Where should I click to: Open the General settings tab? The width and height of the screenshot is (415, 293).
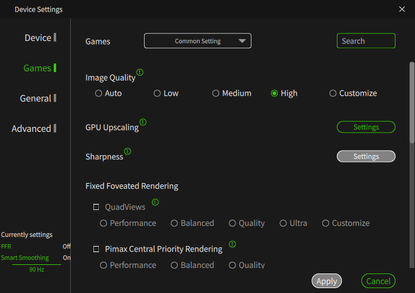(35, 98)
